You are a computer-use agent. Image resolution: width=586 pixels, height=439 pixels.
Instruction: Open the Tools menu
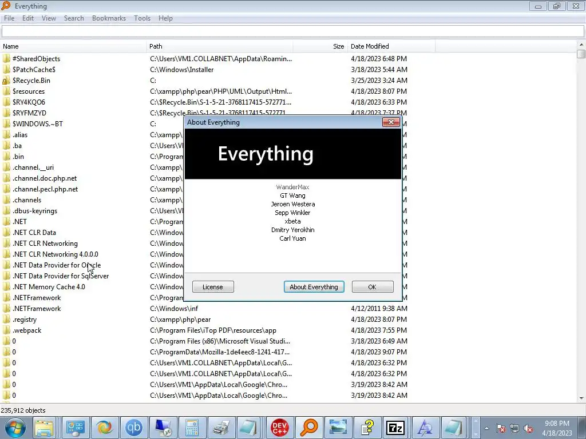[x=142, y=18]
